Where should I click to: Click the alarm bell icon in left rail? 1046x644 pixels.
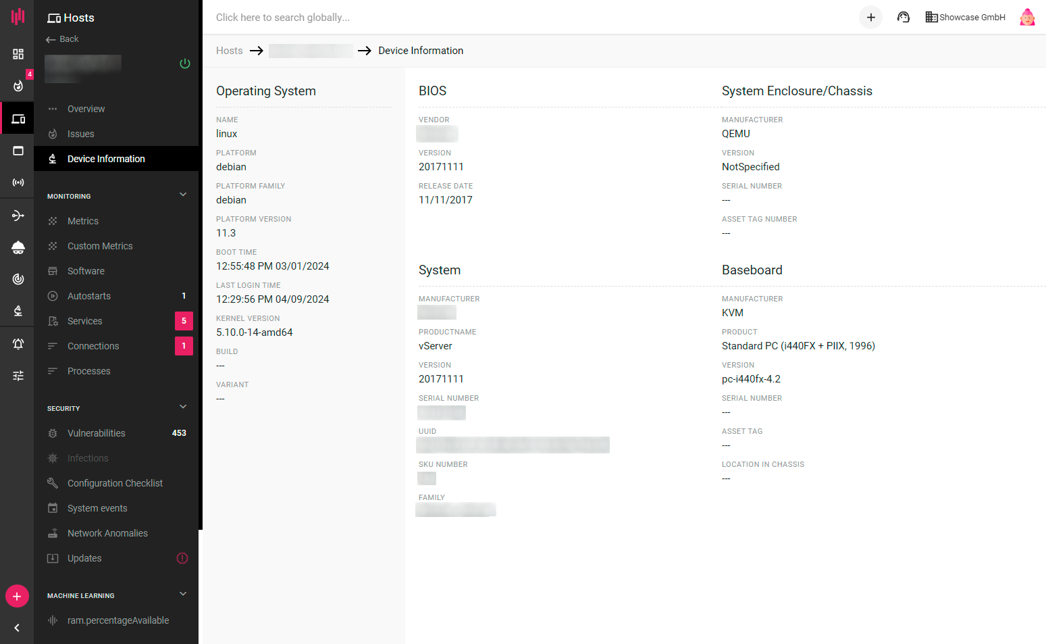[18, 343]
